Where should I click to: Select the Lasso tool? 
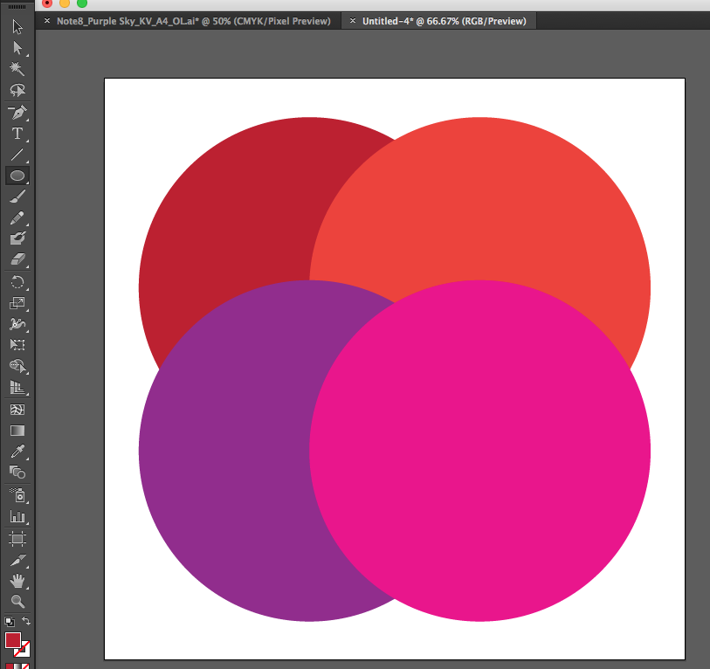pyautogui.click(x=17, y=90)
